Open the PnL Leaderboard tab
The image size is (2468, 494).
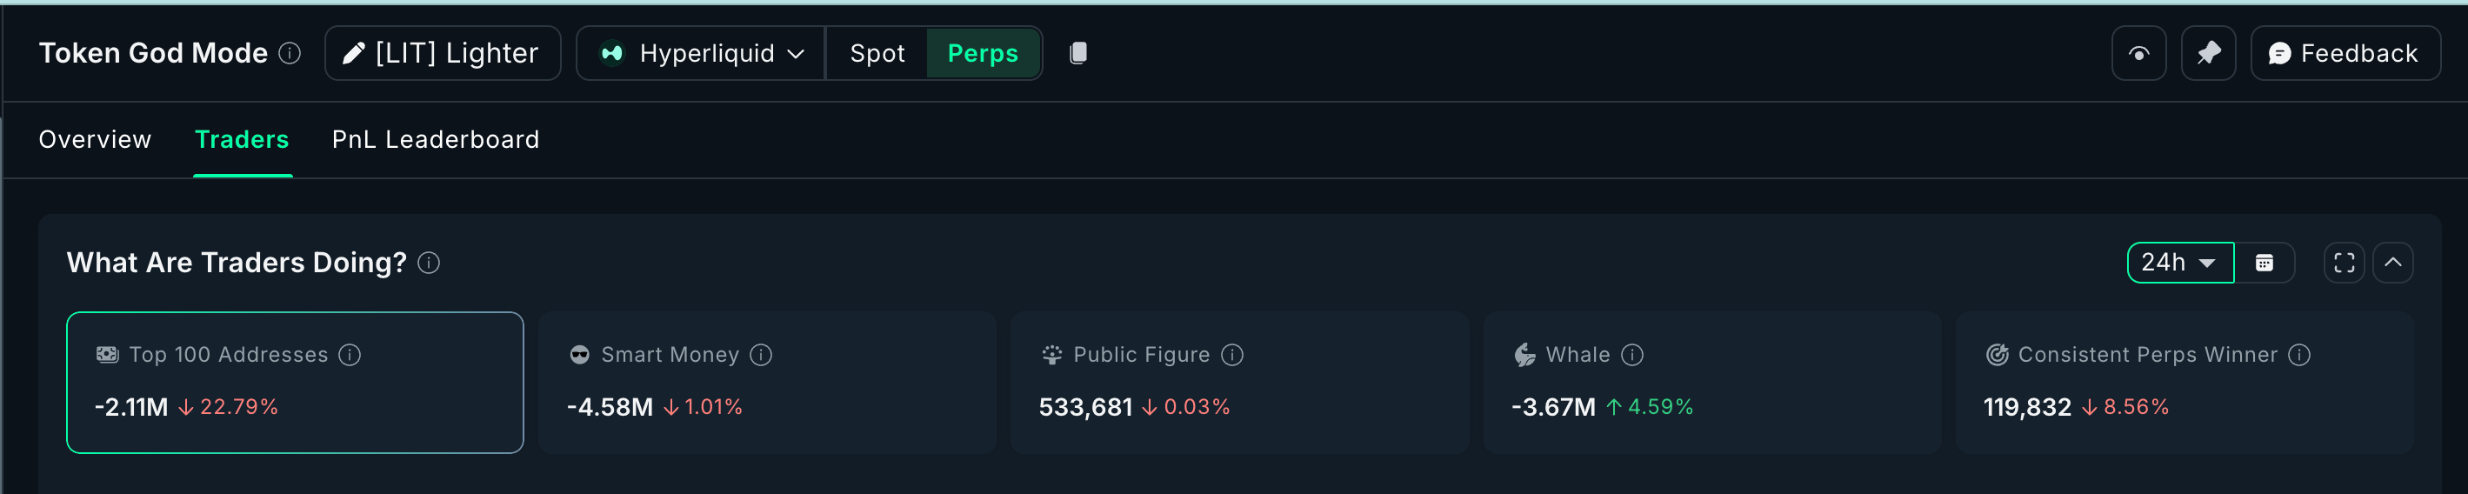435,140
